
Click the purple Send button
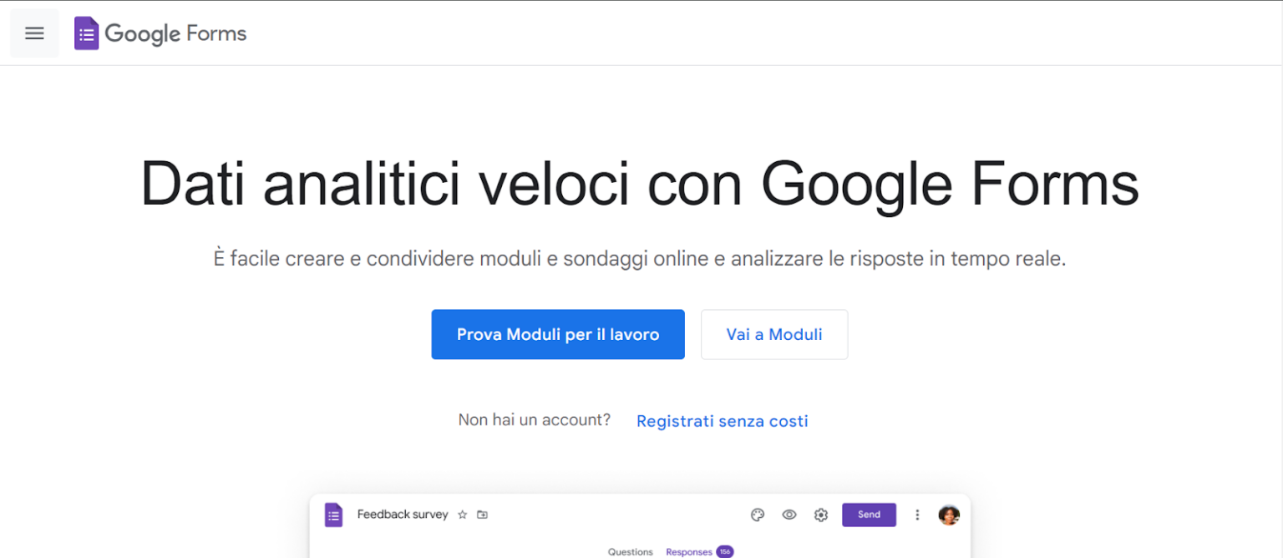[869, 515]
